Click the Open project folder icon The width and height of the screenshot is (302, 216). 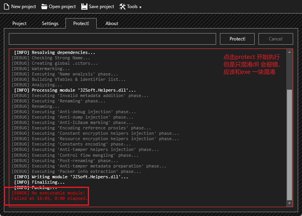pos(44,7)
